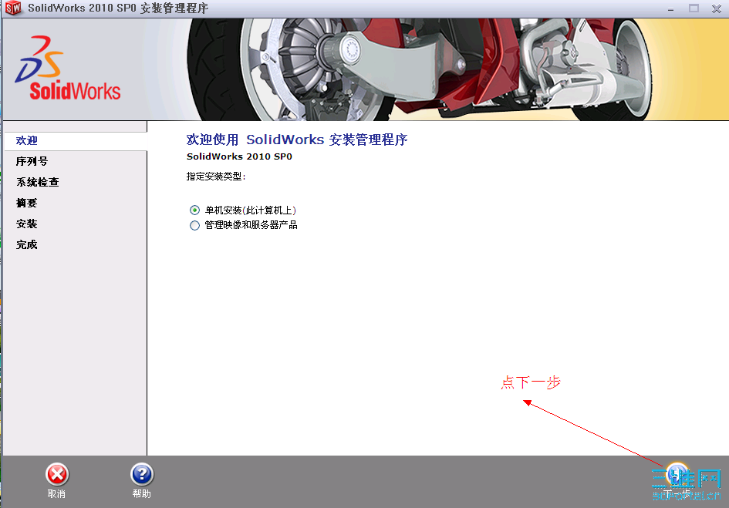Close the installation manager window
The width and height of the screenshot is (729, 508).
click(717, 8)
